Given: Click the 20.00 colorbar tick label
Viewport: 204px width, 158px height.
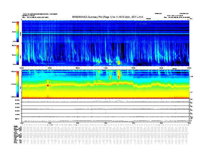Looking at the screenshot, I should click(14, 32).
